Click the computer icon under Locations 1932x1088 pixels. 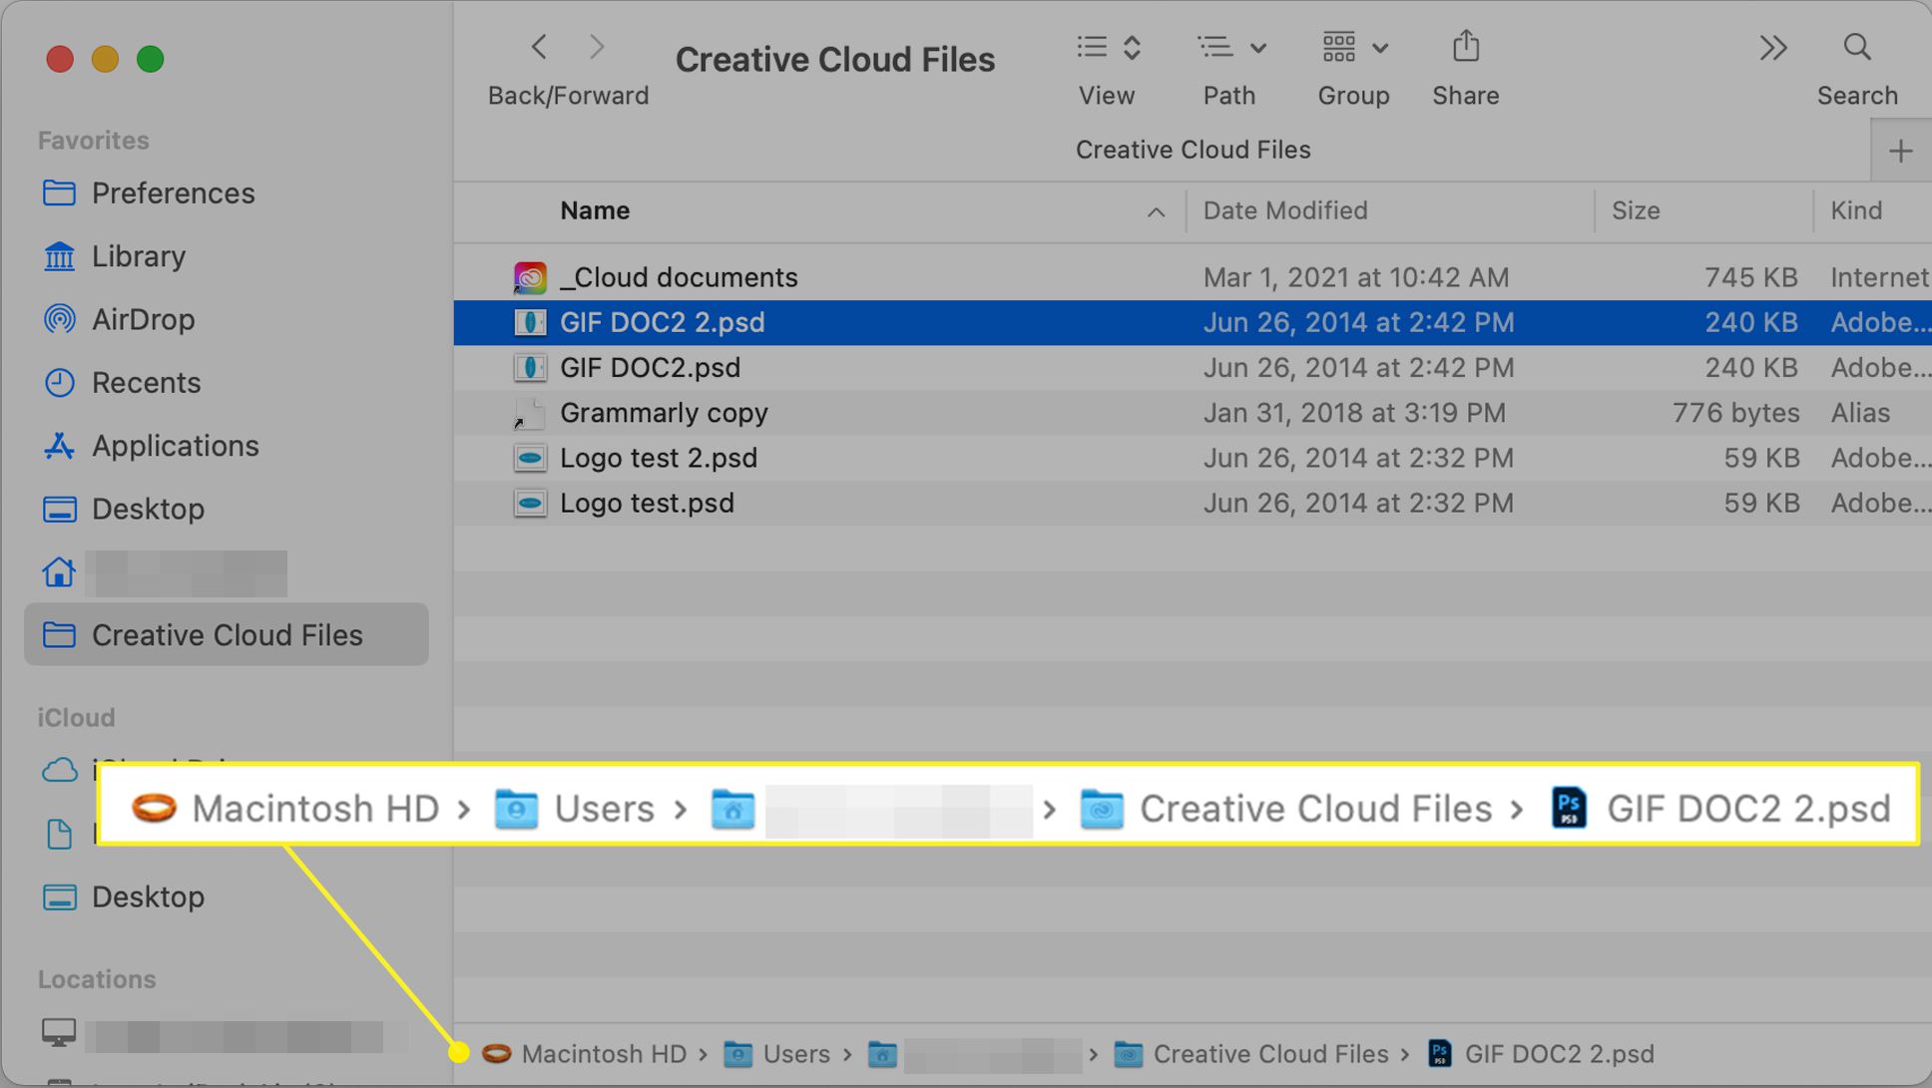tap(59, 1033)
